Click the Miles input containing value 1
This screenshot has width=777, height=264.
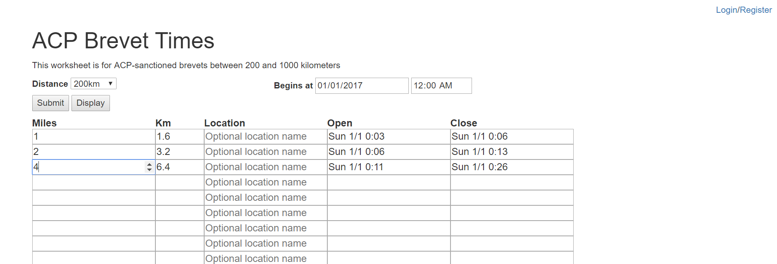click(93, 136)
